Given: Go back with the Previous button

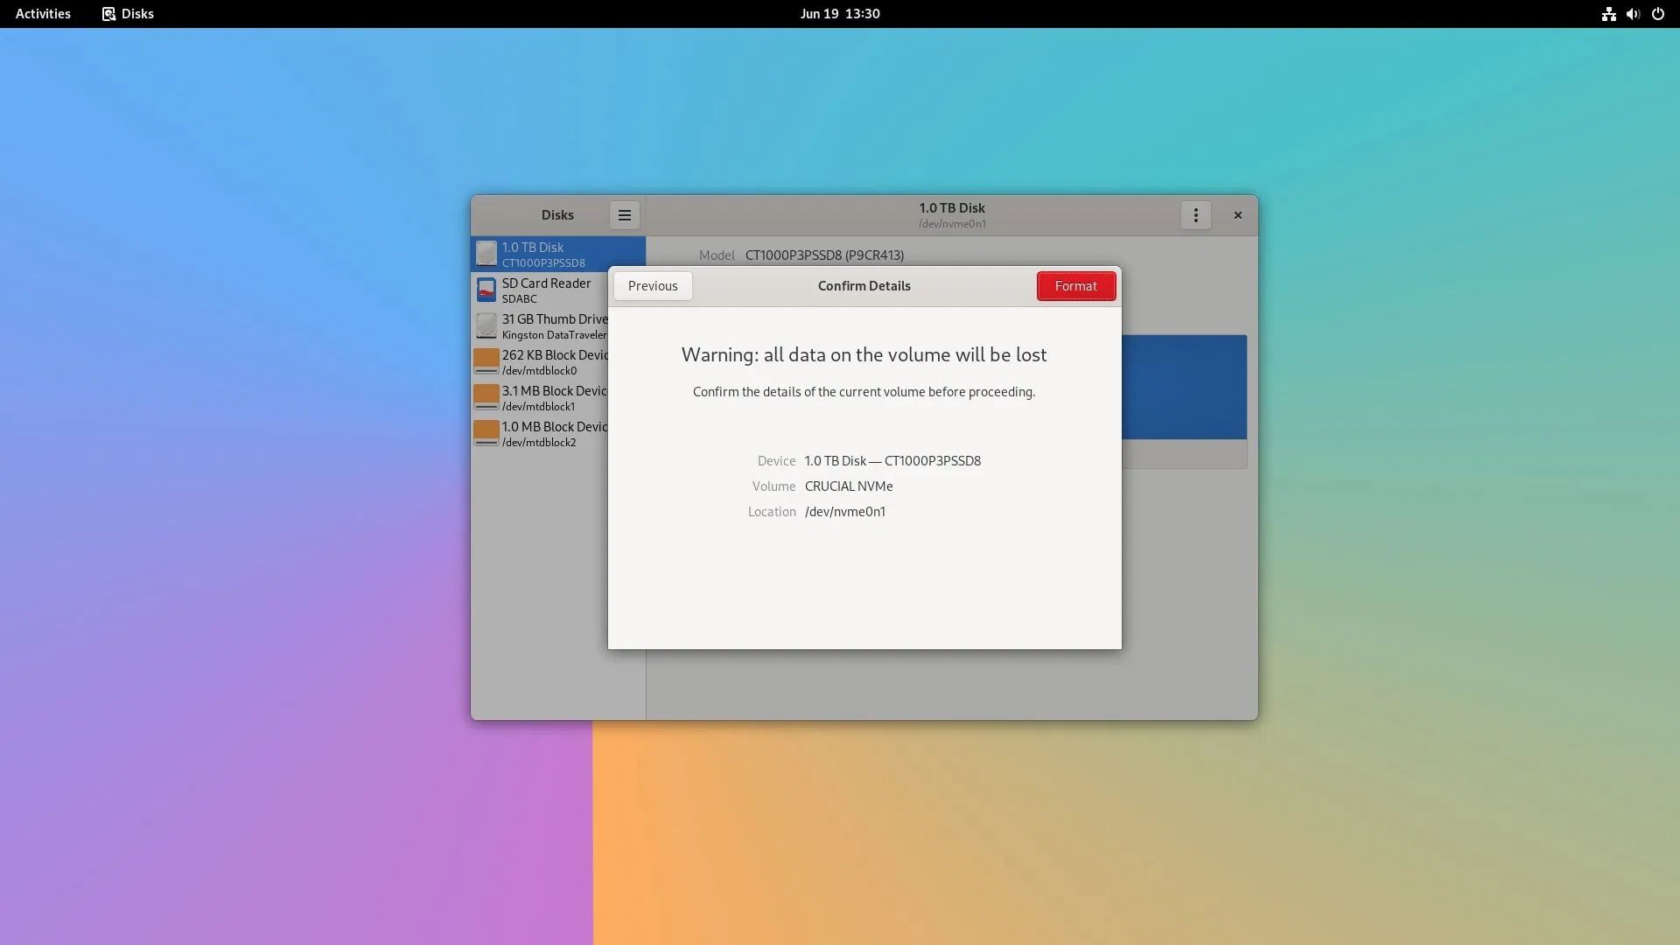Looking at the screenshot, I should [653, 286].
